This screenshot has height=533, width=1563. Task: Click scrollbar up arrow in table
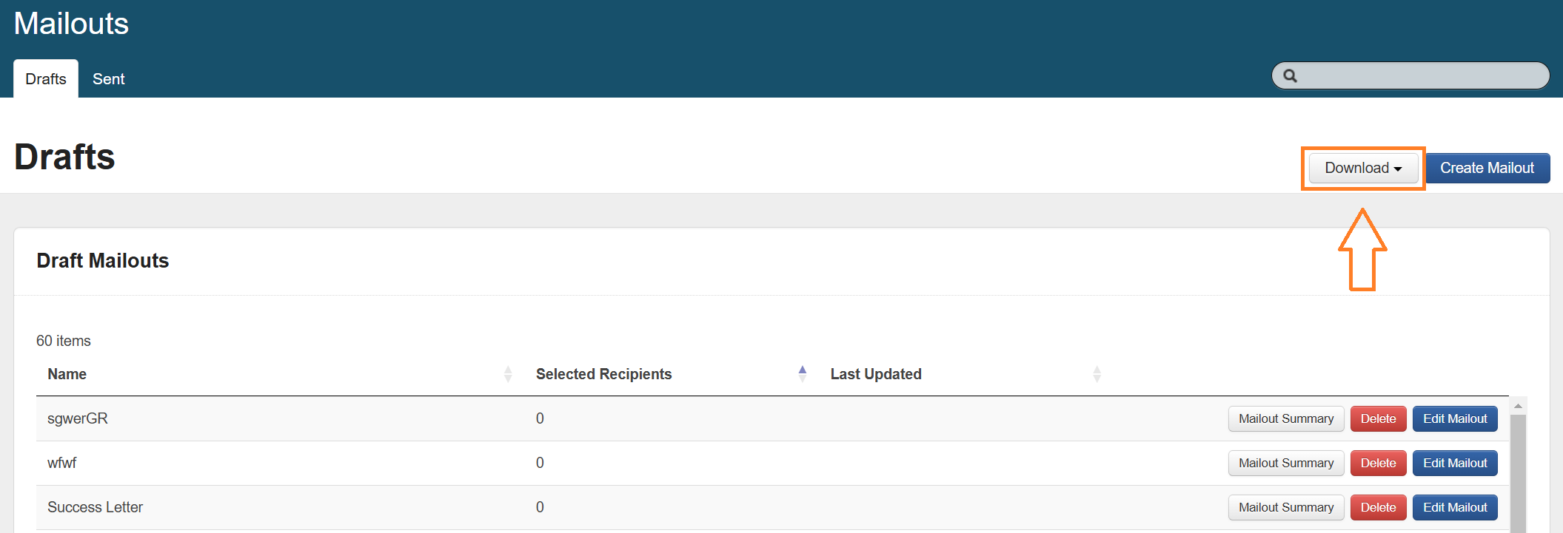coord(1518,406)
